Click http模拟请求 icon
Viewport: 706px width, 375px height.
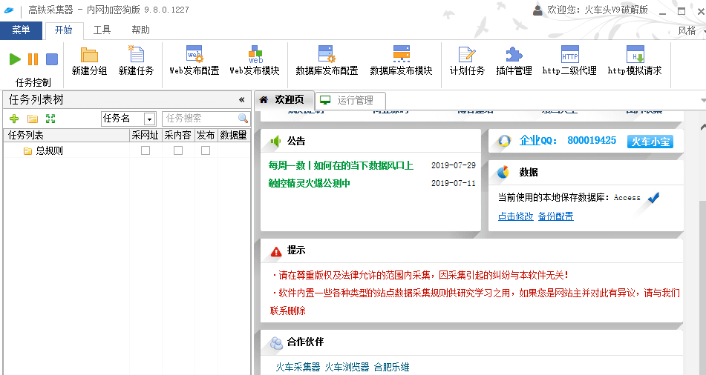pos(635,55)
